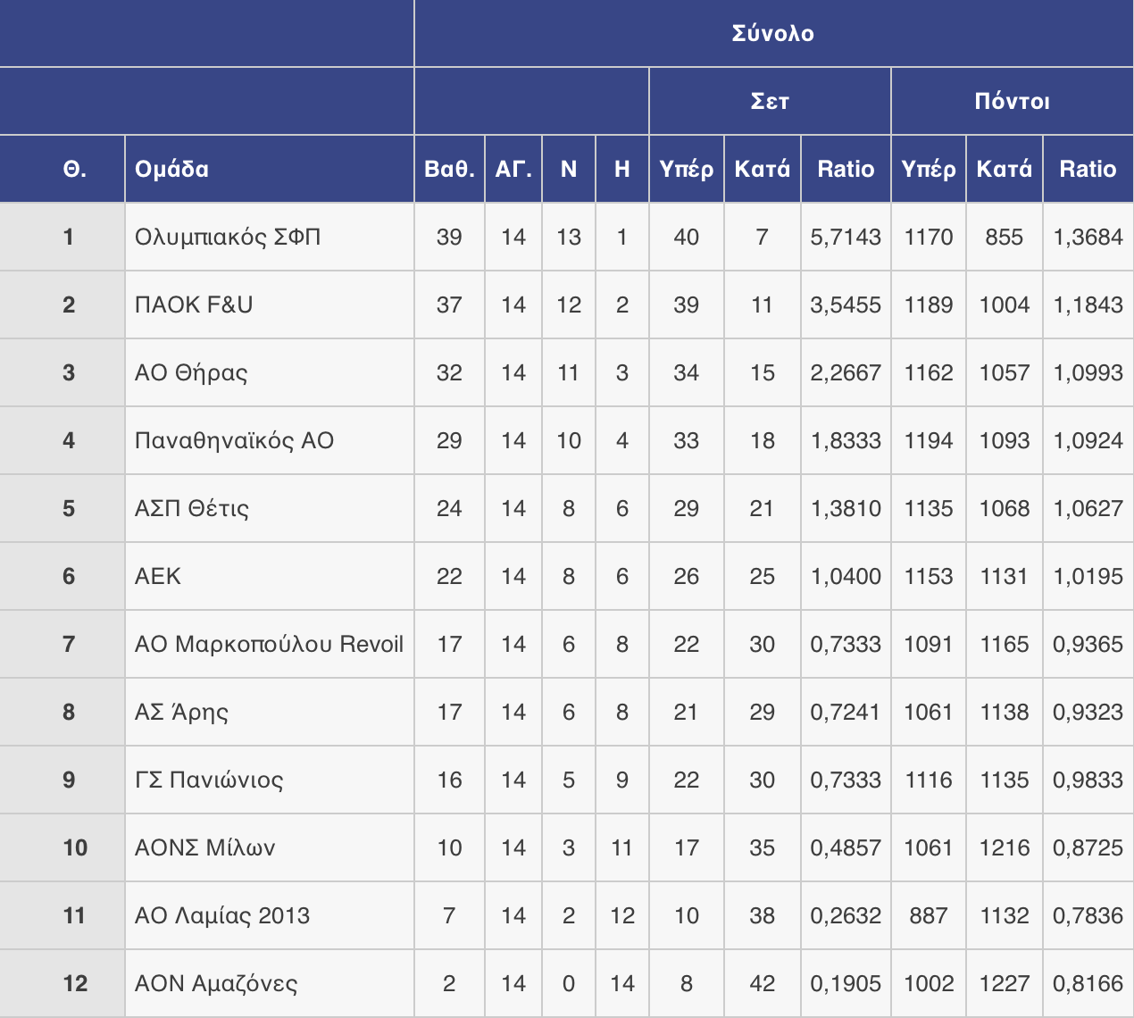Click the ΑΓ. column header
This screenshot has height=1018, width=1134.
point(513,169)
